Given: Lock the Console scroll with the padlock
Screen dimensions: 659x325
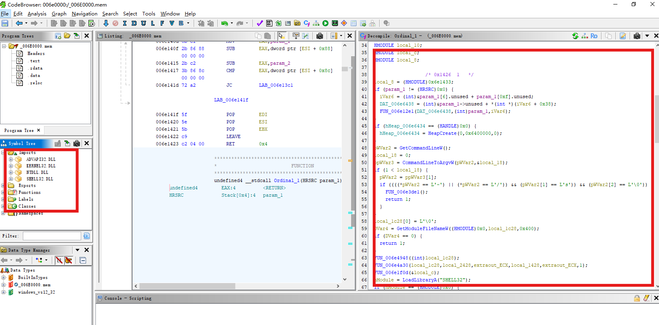Looking at the screenshot, I should coord(637,298).
